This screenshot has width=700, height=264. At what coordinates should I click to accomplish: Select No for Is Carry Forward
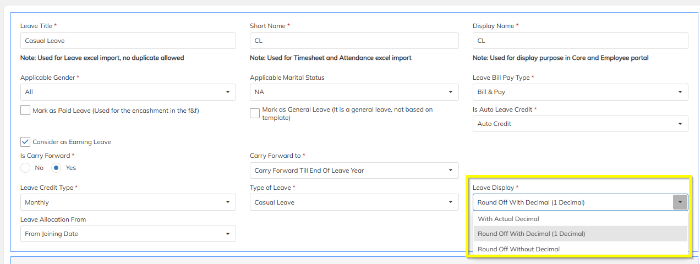point(25,168)
